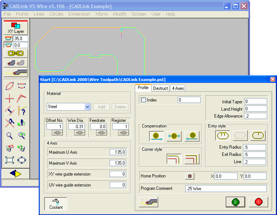277x215 pixels.
Task: Click the upper layer height 35.0 field
Action: [x=20, y=38]
